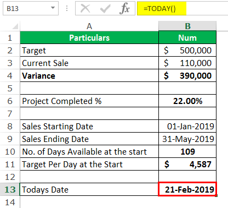This screenshot has width=228, height=208.
Task: Select the Num header cell
Action: pyautogui.click(x=187, y=37)
